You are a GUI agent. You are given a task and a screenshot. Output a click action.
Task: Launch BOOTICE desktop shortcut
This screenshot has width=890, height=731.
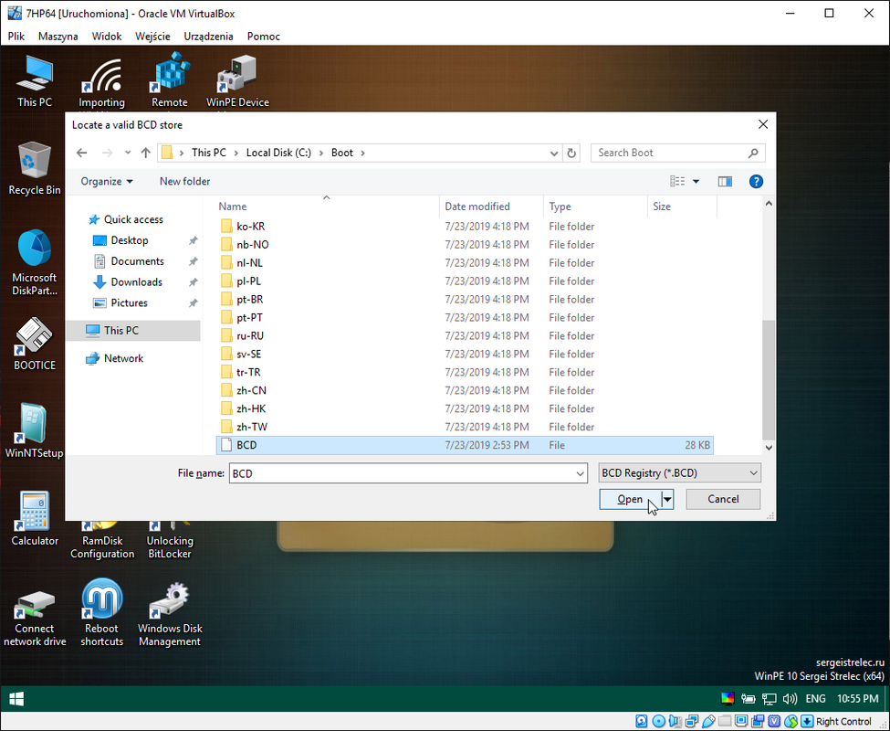tap(35, 344)
